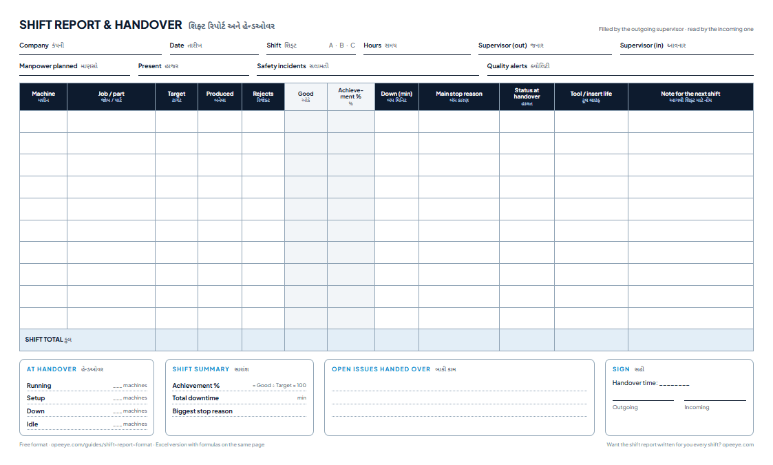773x465 pixels.
Task: Click the Machine column header
Action: [43, 96]
